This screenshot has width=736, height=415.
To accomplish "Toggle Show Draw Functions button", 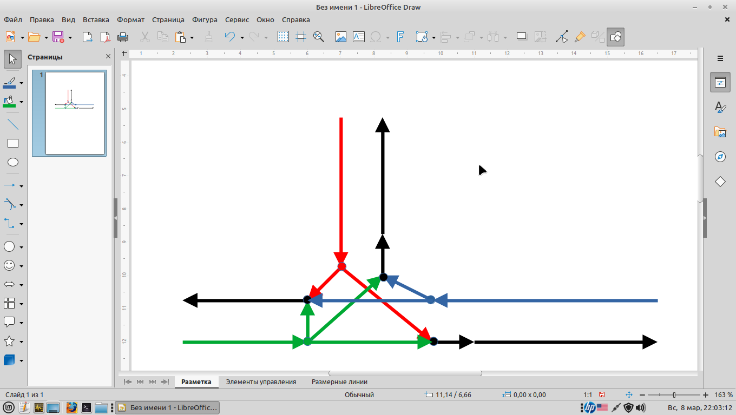I will (615, 37).
